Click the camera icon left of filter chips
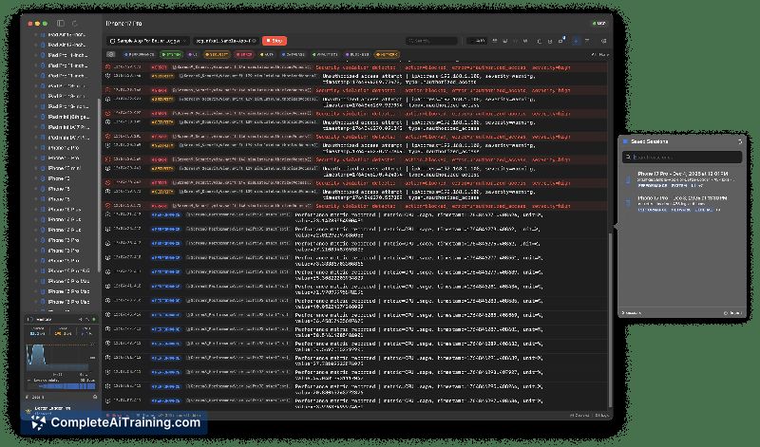The height and width of the screenshot is (447, 760). pyautogui.click(x=111, y=55)
